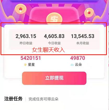The image size is (109, 110).
Task: Click the blue cloud icon beside 云朵
Action: [x=72, y=65]
